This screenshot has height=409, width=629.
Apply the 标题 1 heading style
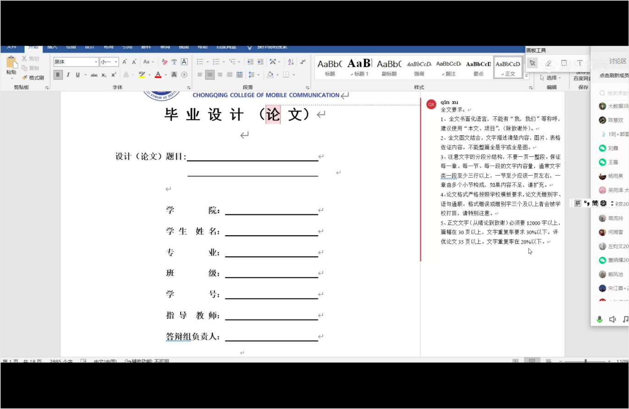pyautogui.click(x=359, y=67)
